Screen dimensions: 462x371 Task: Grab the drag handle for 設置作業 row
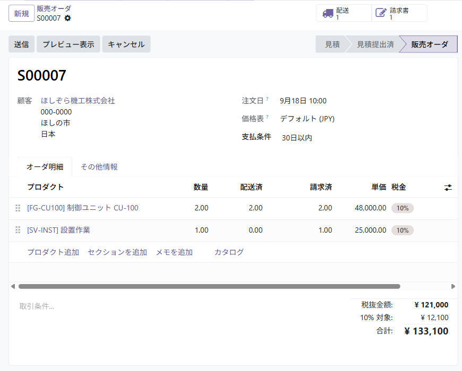[x=18, y=230]
